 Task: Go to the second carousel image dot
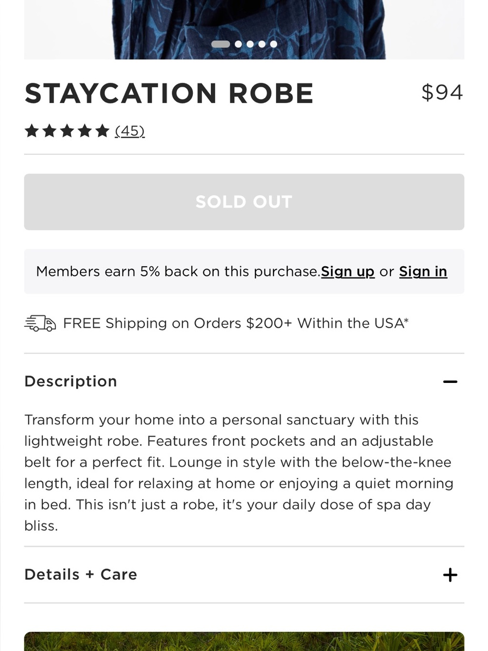(x=238, y=44)
